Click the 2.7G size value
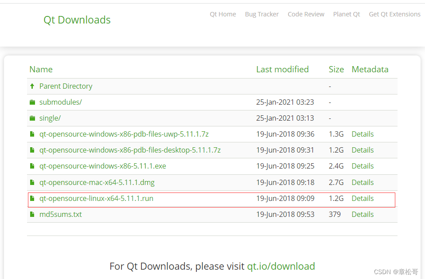Screen dimensions: 425x279 [x=336, y=182]
